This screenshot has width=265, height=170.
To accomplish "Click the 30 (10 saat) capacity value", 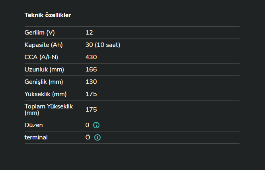I will [x=103, y=45].
